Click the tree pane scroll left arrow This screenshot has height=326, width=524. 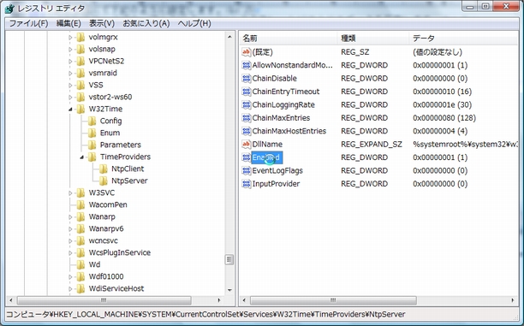click(x=11, y=300)
